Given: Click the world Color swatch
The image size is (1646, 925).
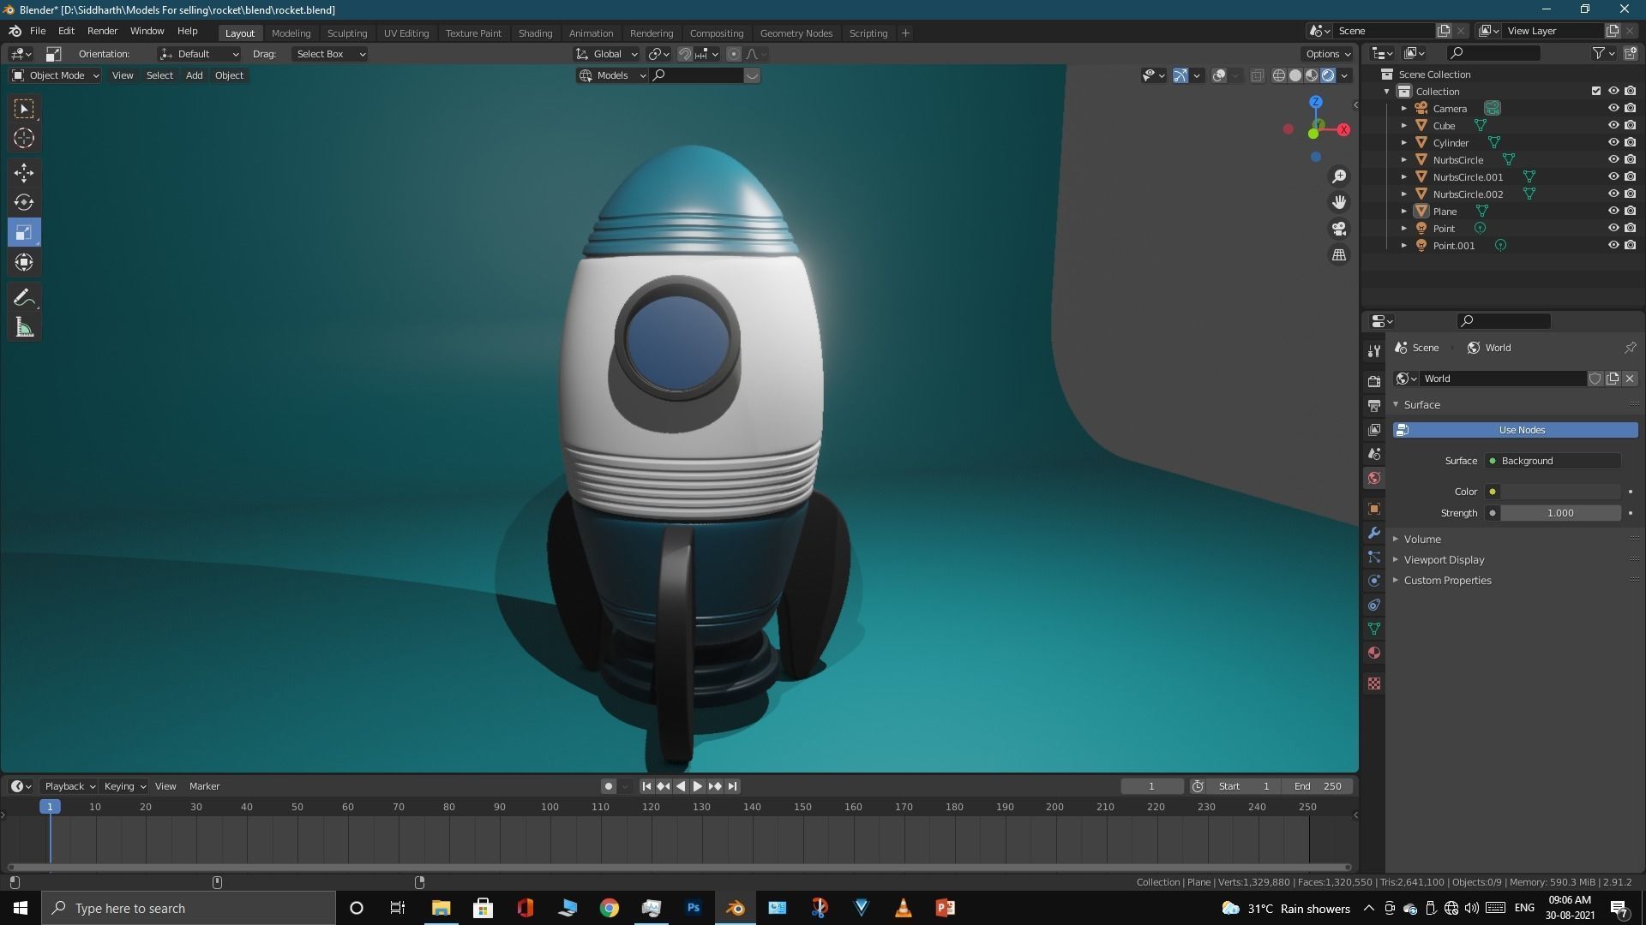Looking at the screenshot, I should point(1560,492).
